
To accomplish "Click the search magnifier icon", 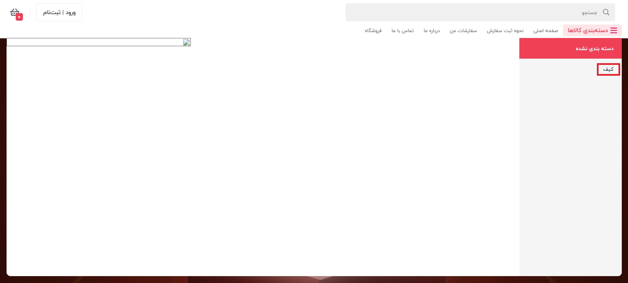I will click(x=606, y=12).
